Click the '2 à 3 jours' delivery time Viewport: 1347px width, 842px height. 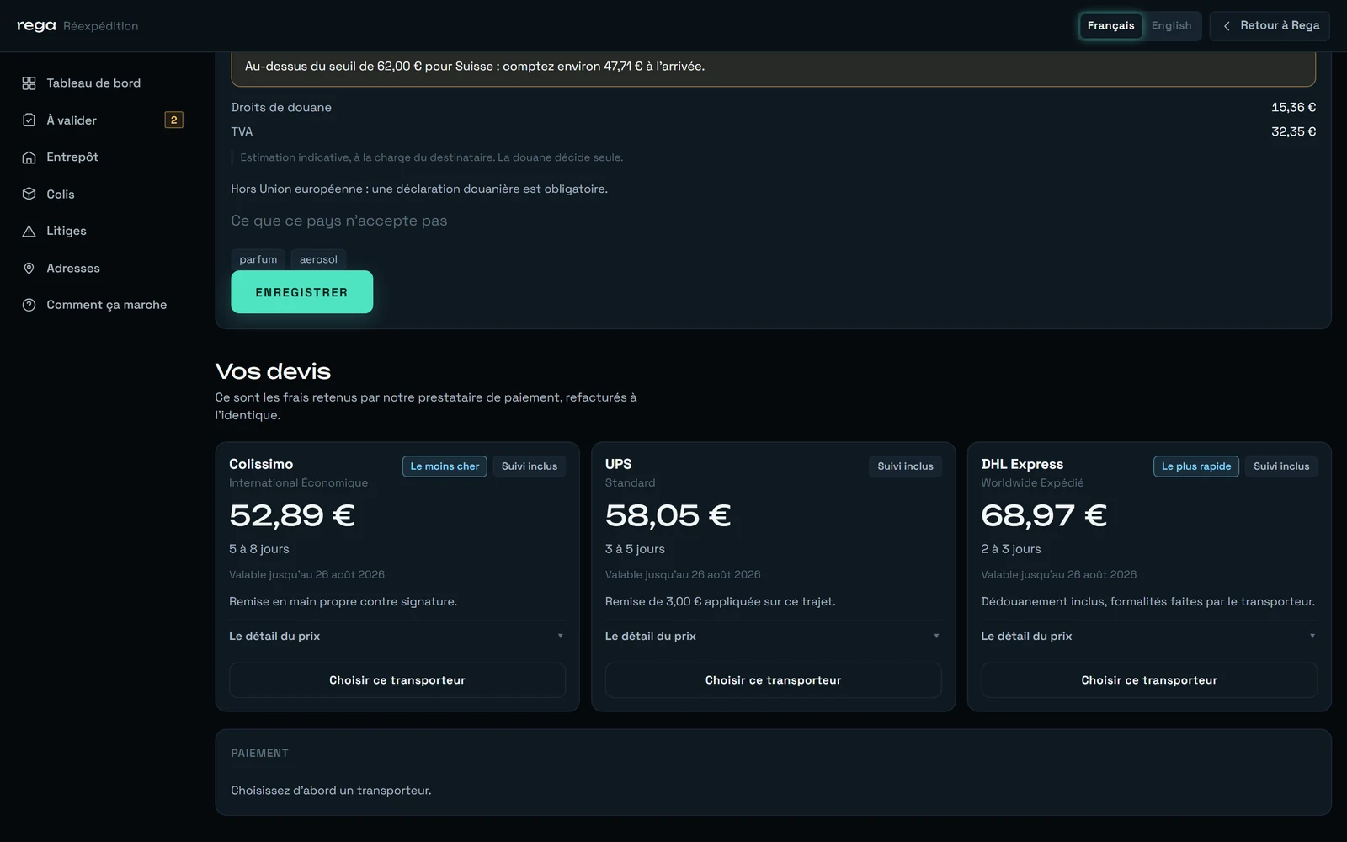click(x=1011, y=549)
